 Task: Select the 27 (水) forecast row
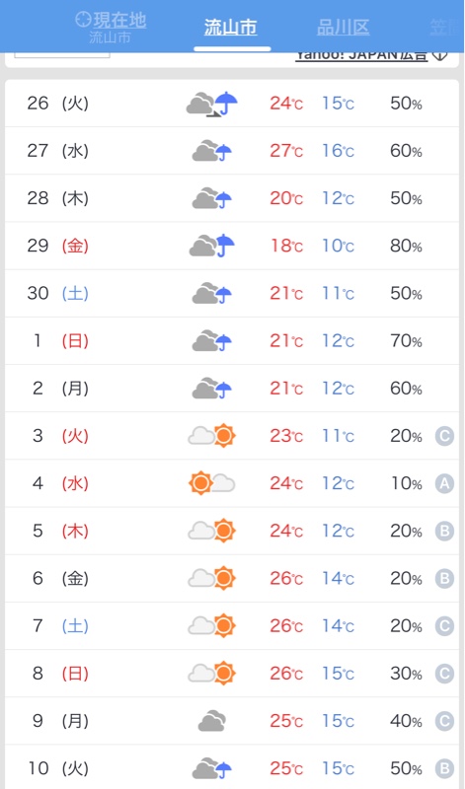tap(232, 151)
